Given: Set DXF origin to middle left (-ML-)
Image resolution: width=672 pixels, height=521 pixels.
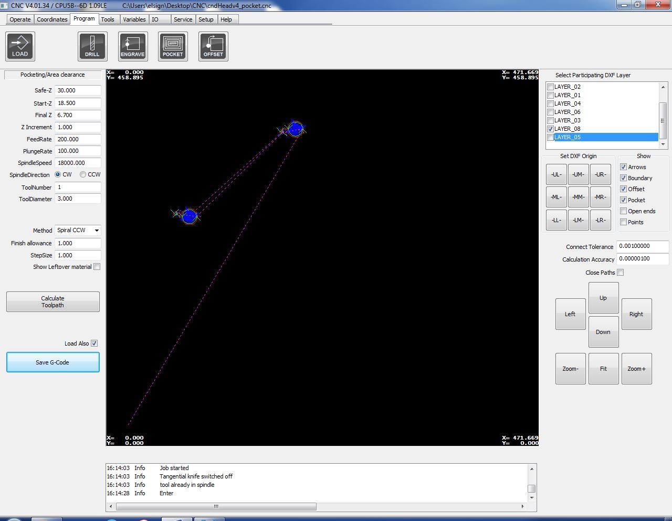Looking at the screenshot, I should [x=556, y=197].
